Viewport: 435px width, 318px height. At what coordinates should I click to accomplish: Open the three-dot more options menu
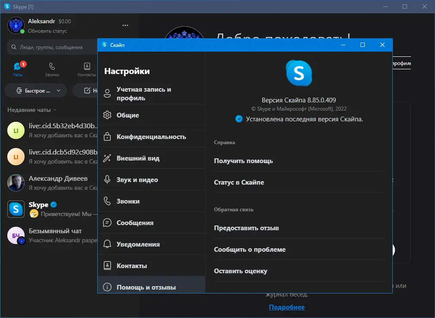[125, 25]
